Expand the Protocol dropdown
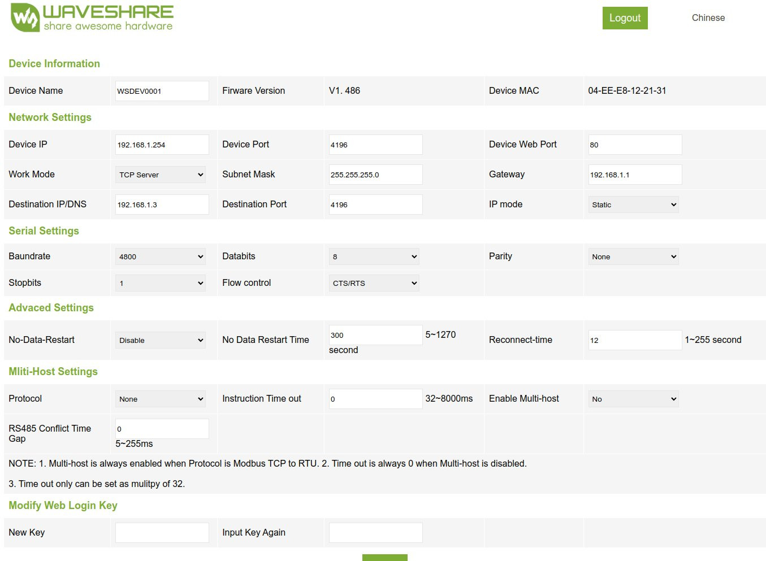The width and height of the screenshot is (766, 561). point(161,399)
